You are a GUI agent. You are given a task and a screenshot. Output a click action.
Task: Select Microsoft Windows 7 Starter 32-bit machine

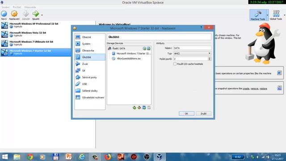tap(36, 52)
